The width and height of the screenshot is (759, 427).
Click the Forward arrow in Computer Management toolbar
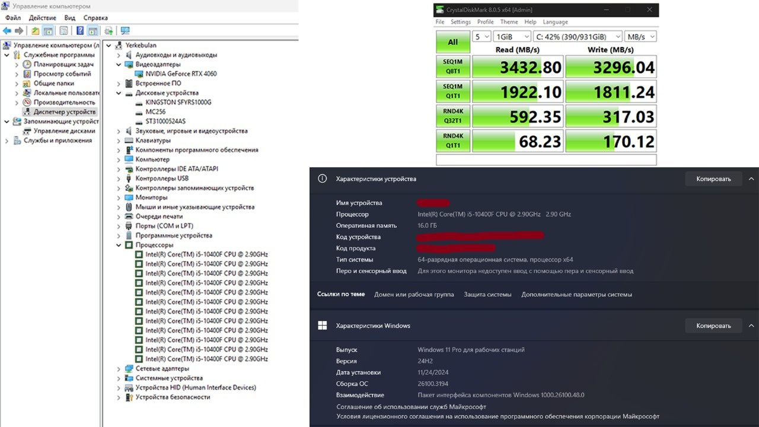pyautogui.click(x=19, y=31)
